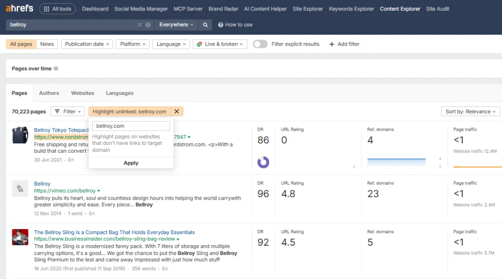The width and height of the screenshot is (502, 279).
Task: Open Content Explorer
Action: pos(400,9)
